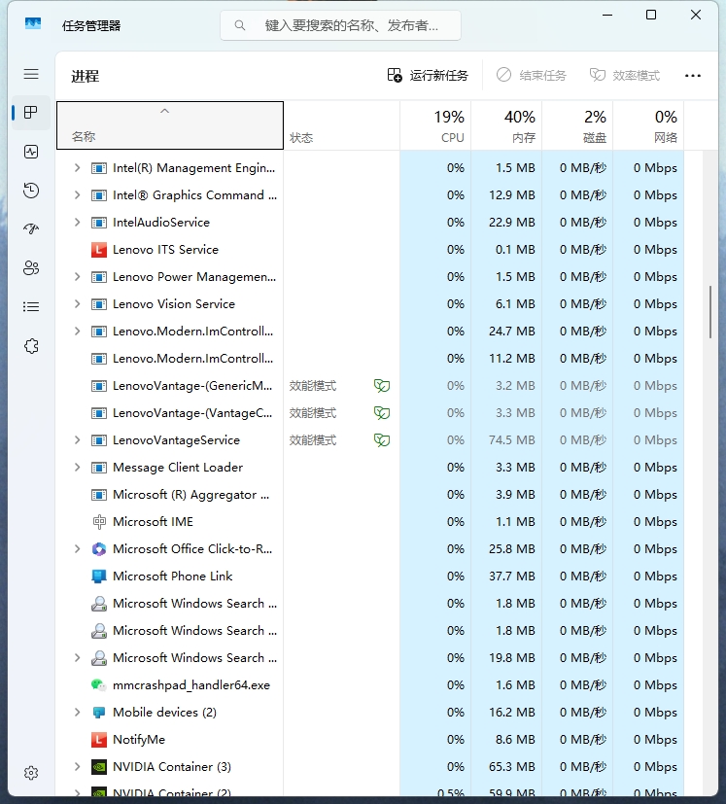Click the Microsoft IME process icon

coord(98,522)
